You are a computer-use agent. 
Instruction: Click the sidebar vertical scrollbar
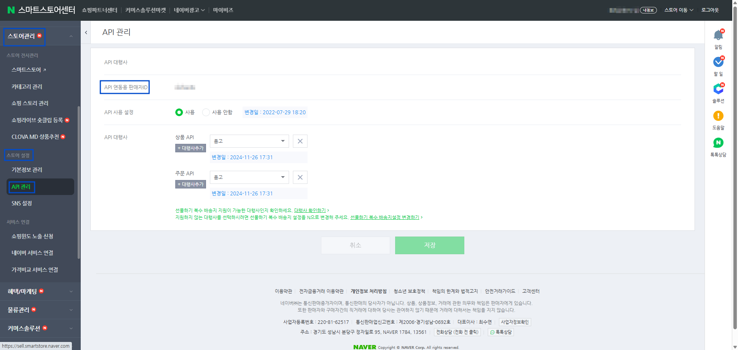[79, 183]
